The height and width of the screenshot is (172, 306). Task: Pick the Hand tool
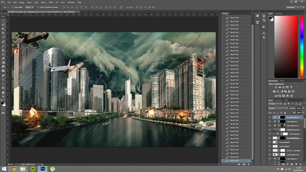(x=3, y=92)
